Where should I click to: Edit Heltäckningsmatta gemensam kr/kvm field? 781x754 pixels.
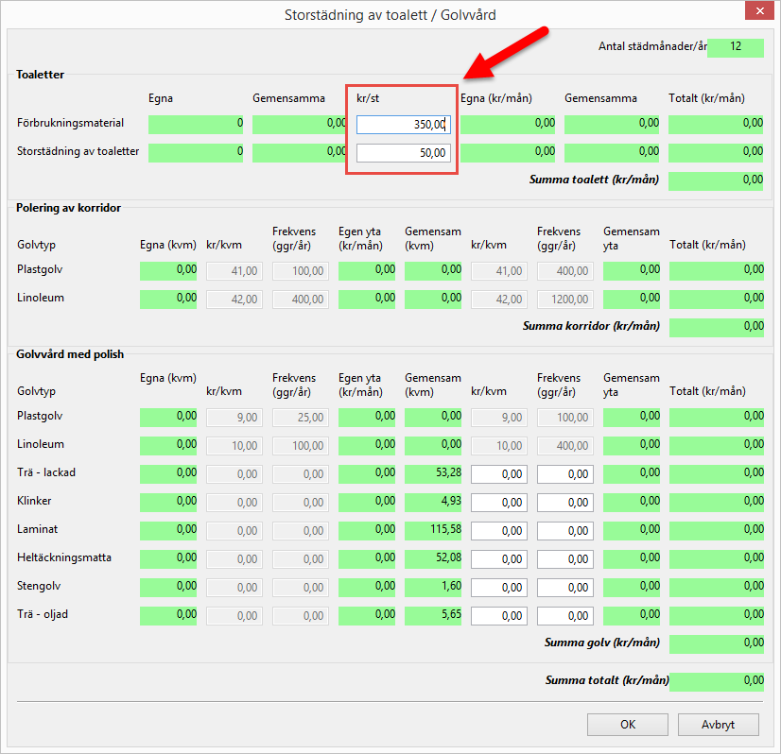(x=498, y=559)
